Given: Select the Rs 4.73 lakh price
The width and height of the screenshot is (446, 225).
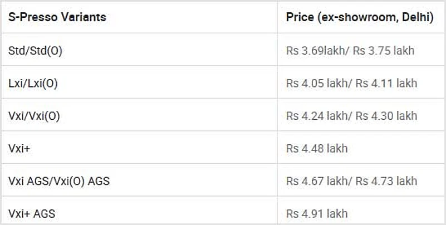Looking at the screenshot, I should pos(386,181).
